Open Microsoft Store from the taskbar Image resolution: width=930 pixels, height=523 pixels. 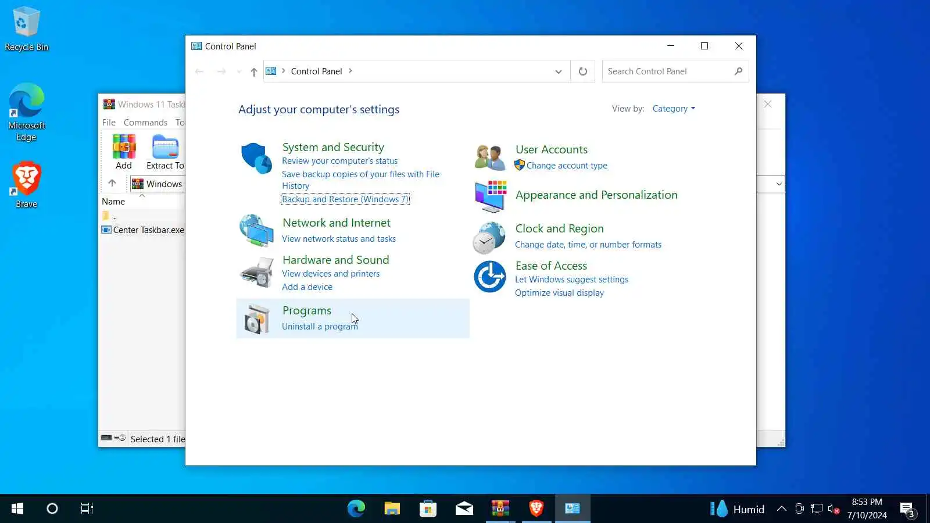click(x=428, y=509)
